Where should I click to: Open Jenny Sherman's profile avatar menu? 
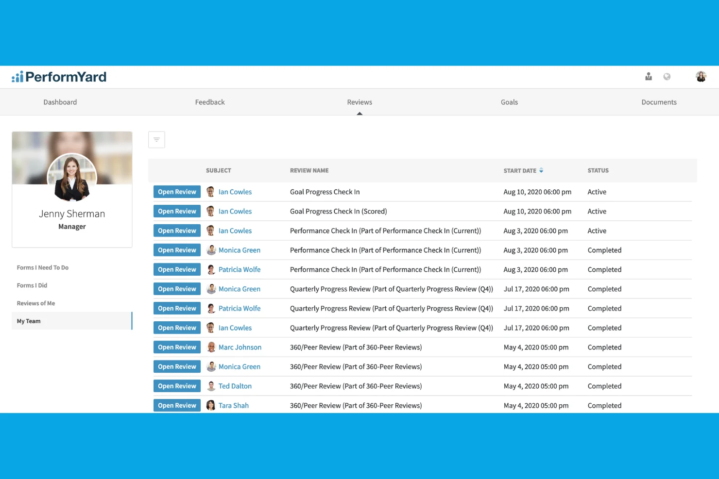[x=701, y=76]
